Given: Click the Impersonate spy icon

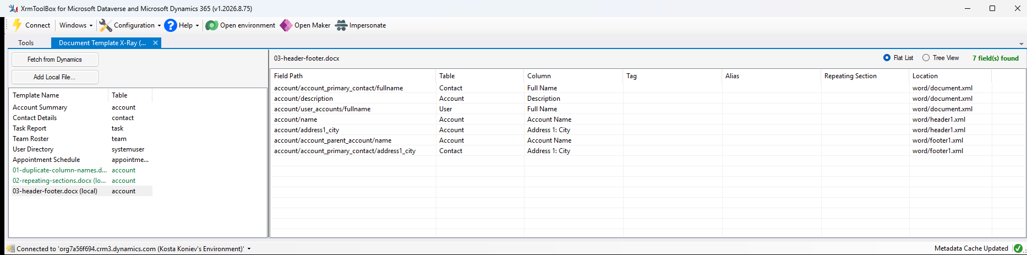Looking at the screenshot, I should [341, 25].
